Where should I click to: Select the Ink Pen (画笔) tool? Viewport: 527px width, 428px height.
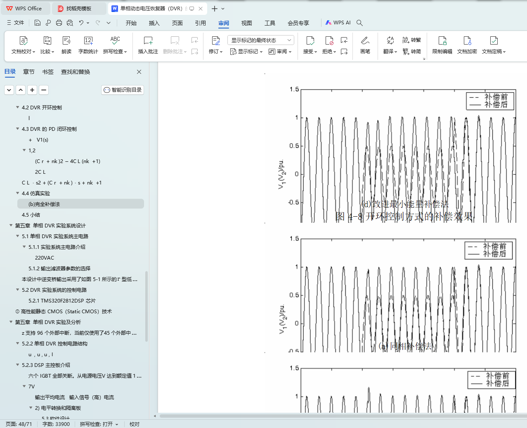click(365, 41)
